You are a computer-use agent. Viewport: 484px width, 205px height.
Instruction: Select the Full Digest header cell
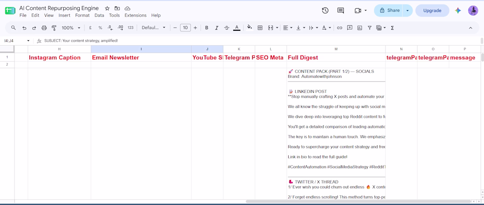[336, 57]
